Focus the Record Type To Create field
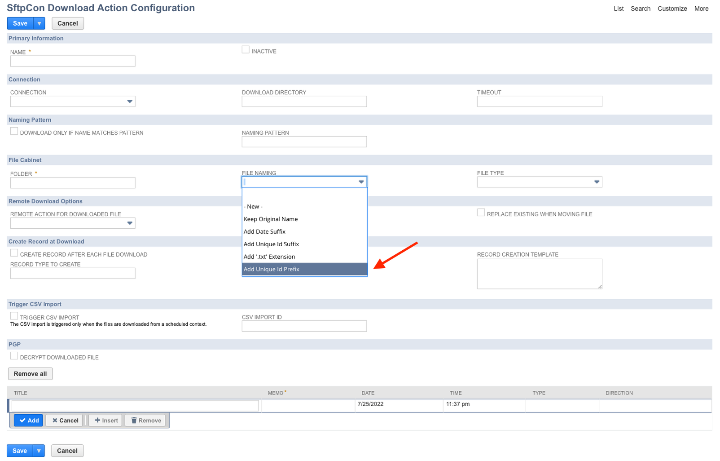720x461 pixels. click(x=73, y=273)
